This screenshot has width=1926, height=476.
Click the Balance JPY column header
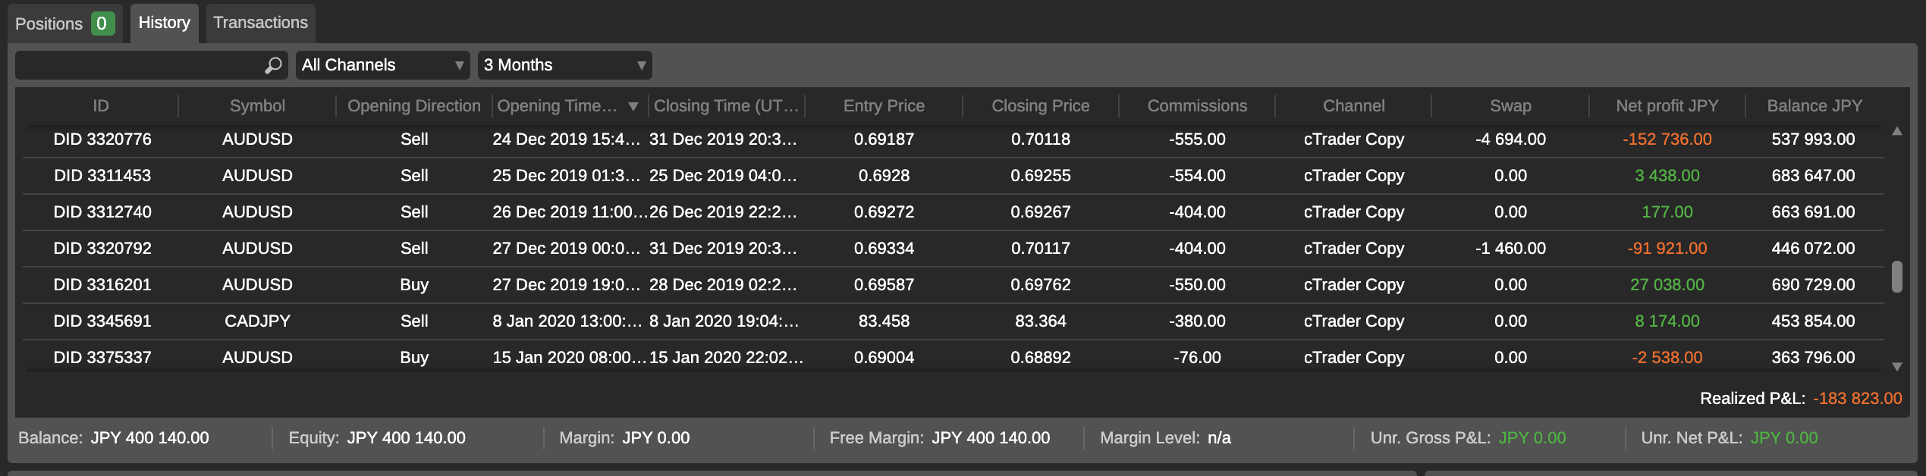(x=1814, y=106)
